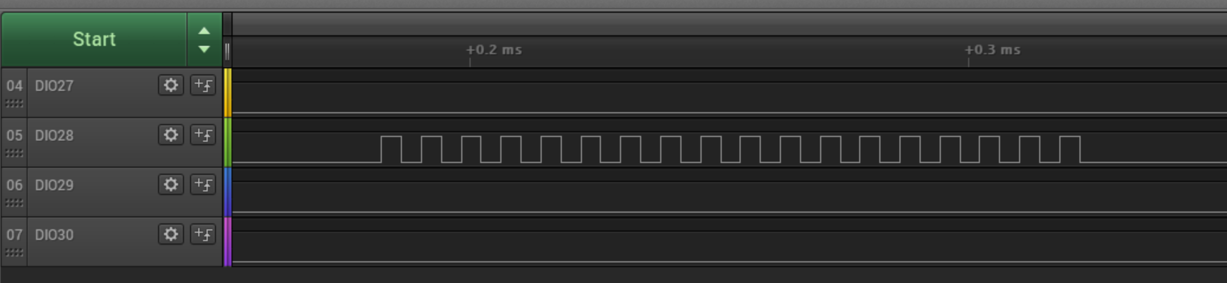Toggle the trigger dot grid under DIO29
The width and height of the screenshot is (1227, 283).
click(14, 203)
